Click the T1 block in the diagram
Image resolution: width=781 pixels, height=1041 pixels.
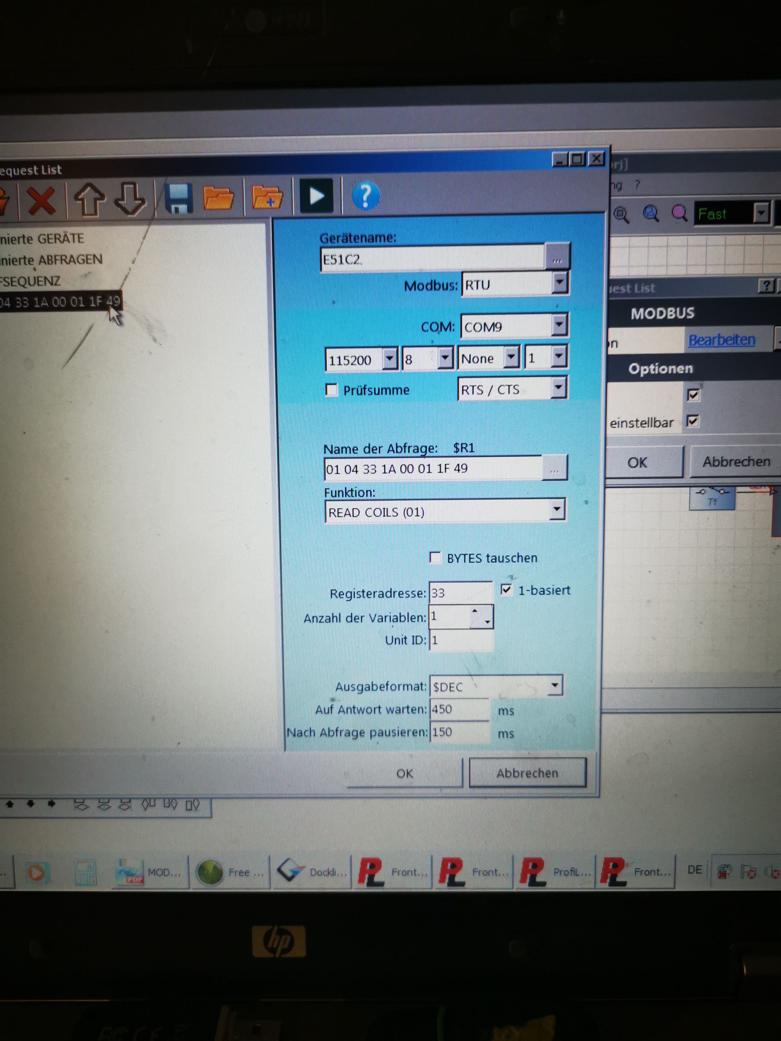coord(712,499)
